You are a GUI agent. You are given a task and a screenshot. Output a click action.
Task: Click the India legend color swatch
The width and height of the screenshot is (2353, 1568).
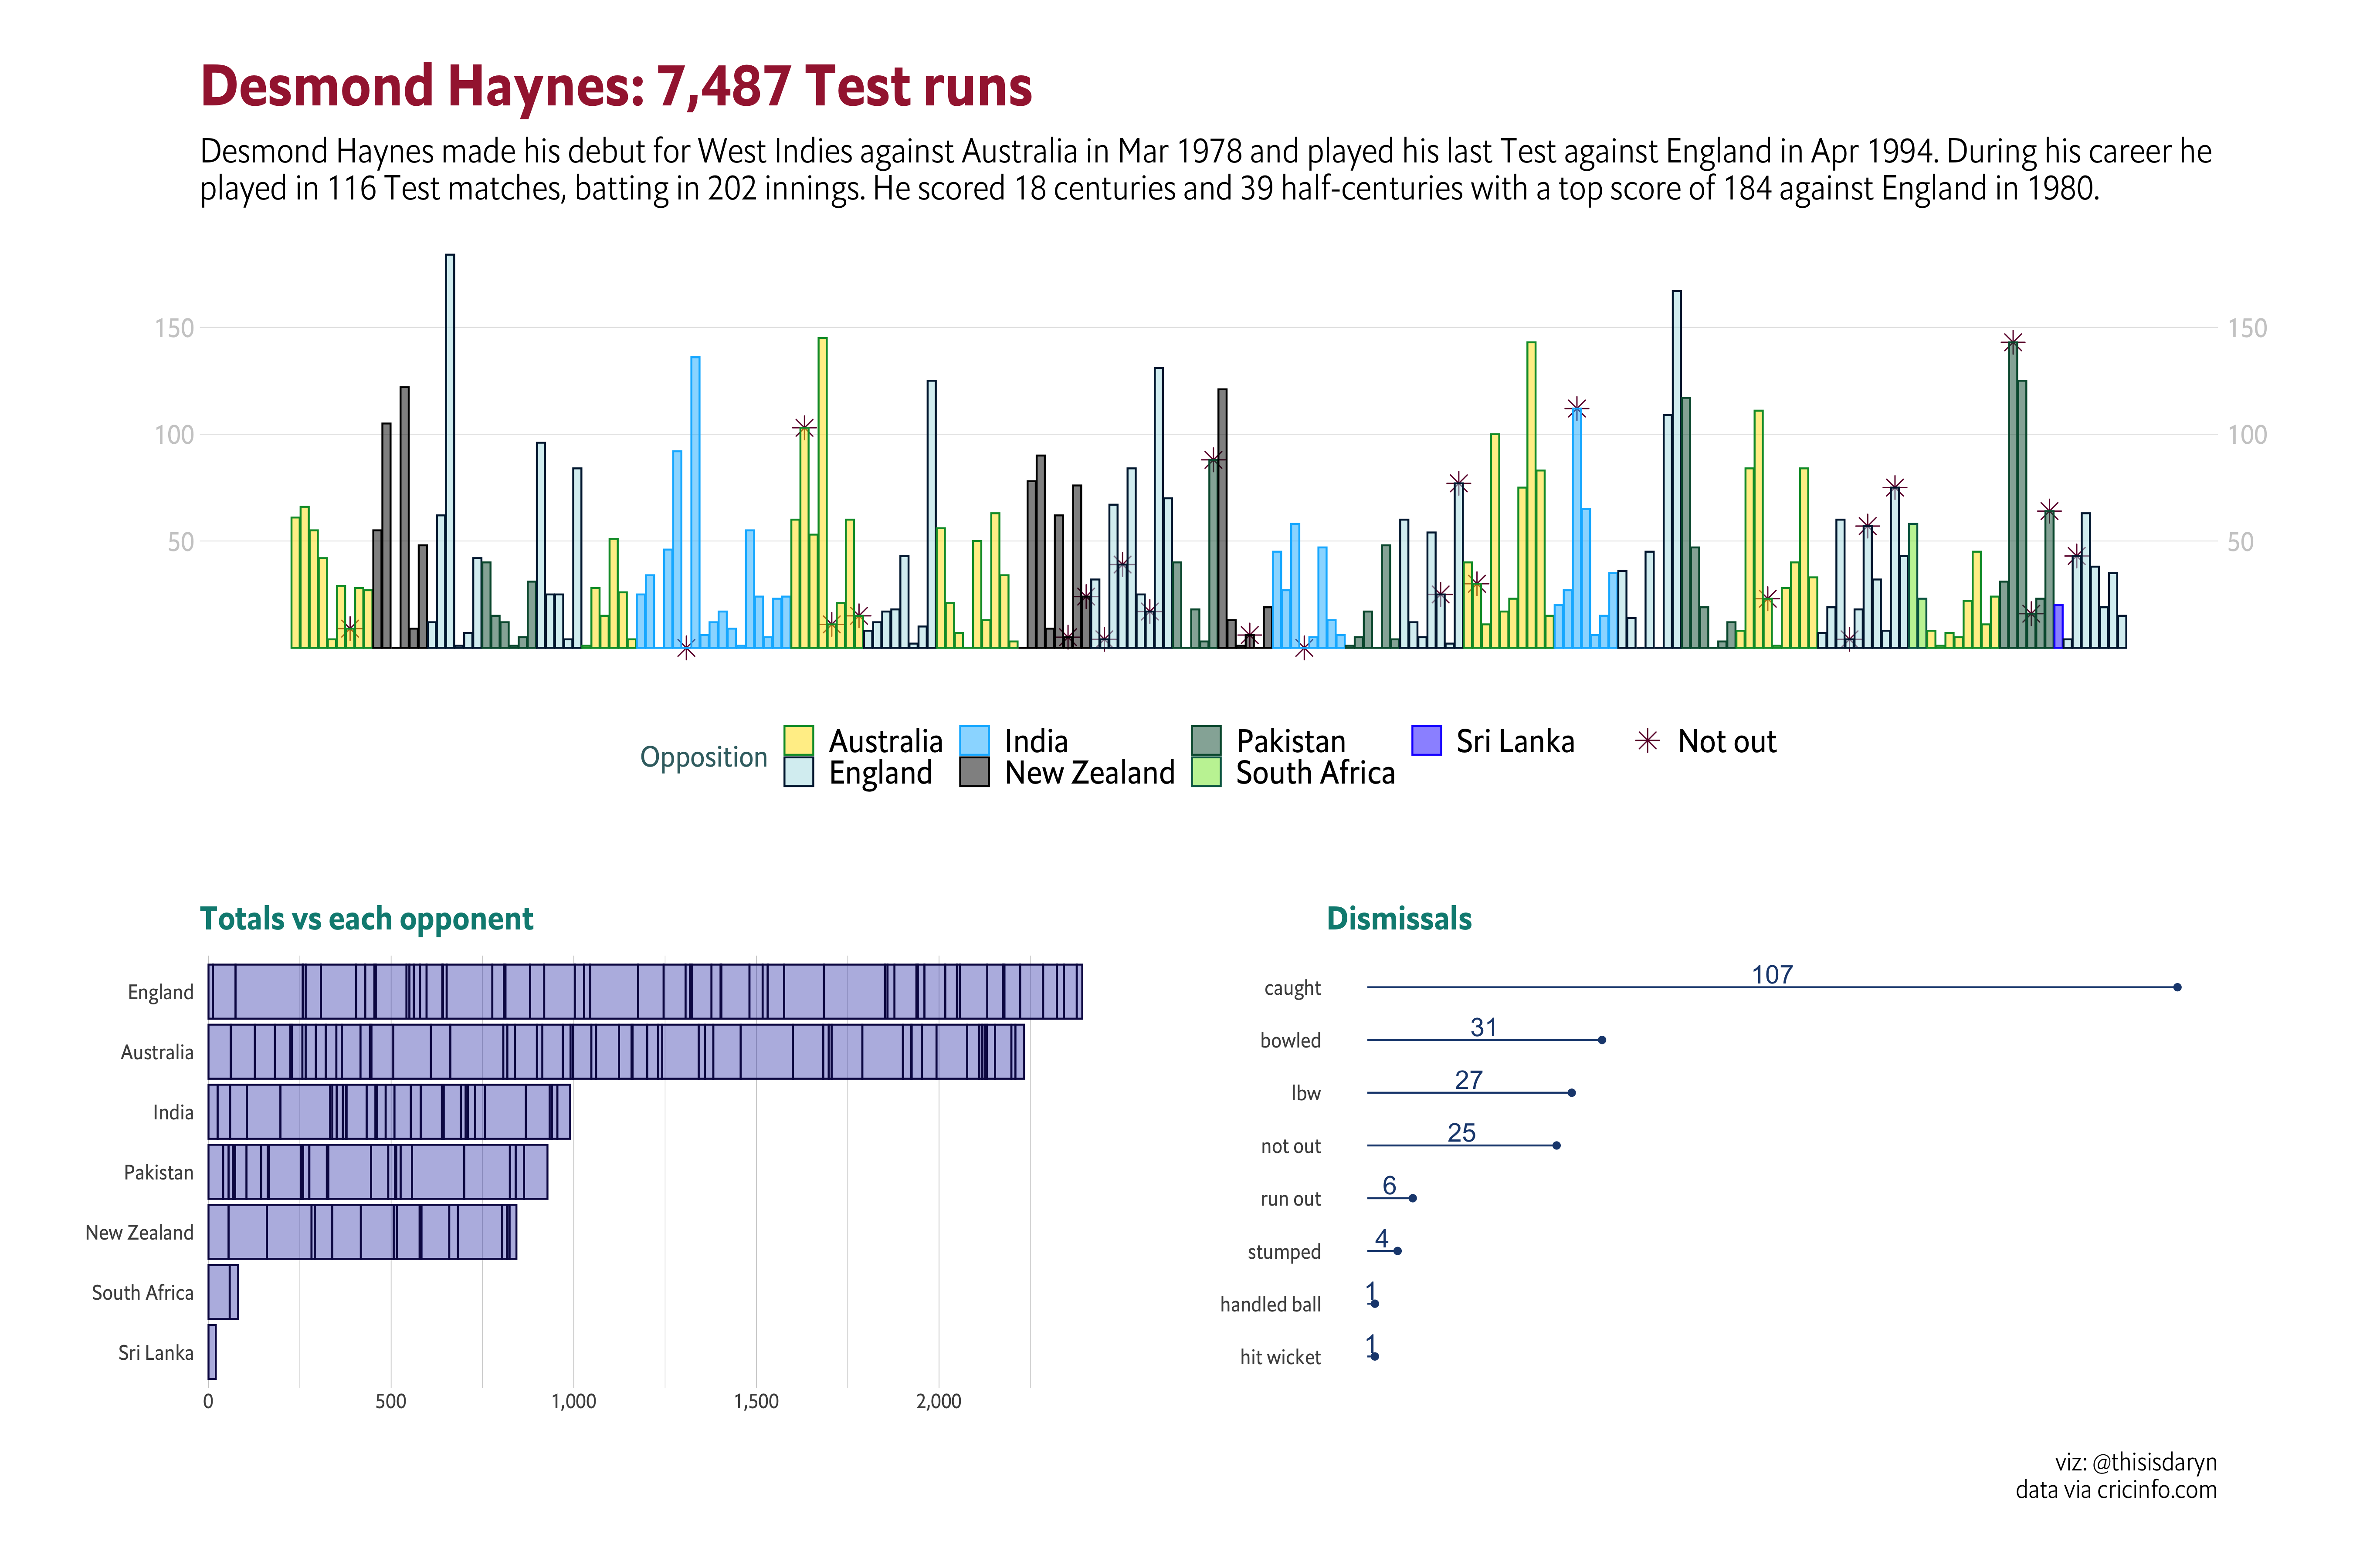[x=973, y=740]
